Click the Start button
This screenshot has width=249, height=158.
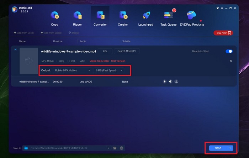[218, 148]
